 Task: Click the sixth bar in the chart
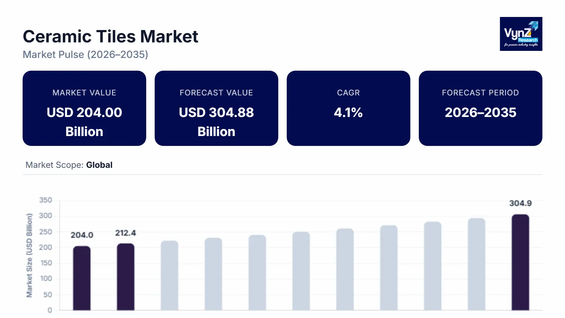[x=301, y=271]
